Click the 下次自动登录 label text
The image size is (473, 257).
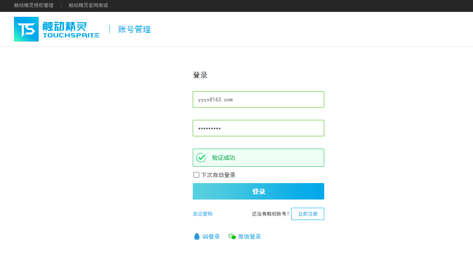[218, 175]
